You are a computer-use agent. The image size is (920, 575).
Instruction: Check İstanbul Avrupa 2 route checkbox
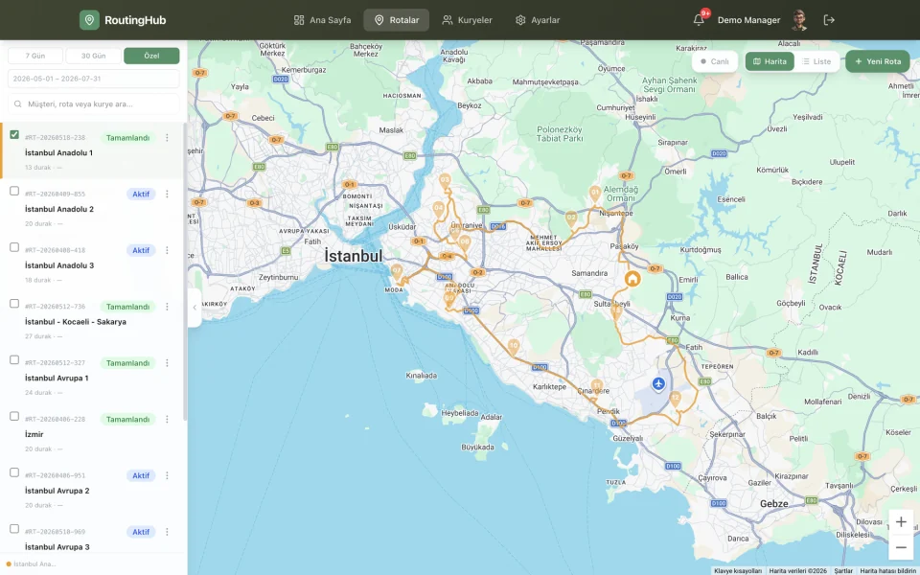point(14,472)
